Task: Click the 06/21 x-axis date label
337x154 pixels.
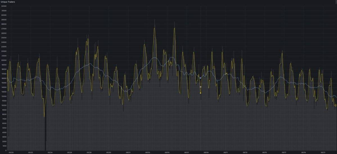Action: click(323, 152)
